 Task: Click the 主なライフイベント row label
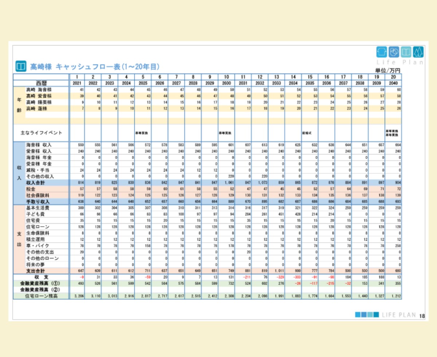(41, 133)
